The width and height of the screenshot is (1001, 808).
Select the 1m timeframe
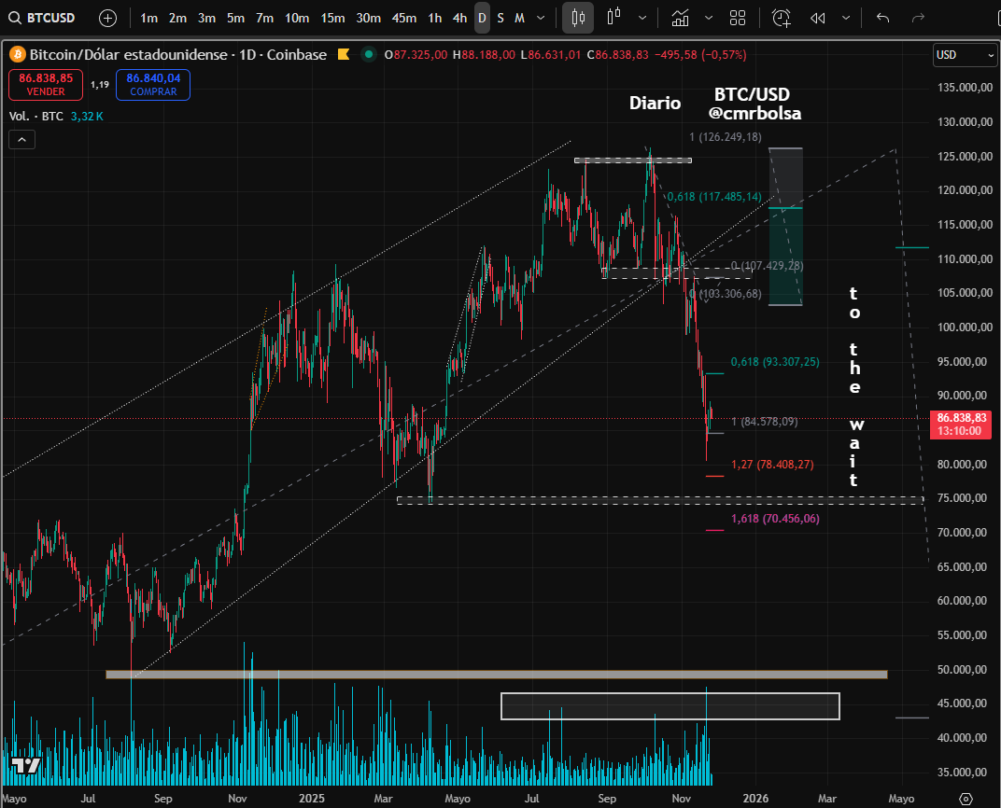point(148,18)
